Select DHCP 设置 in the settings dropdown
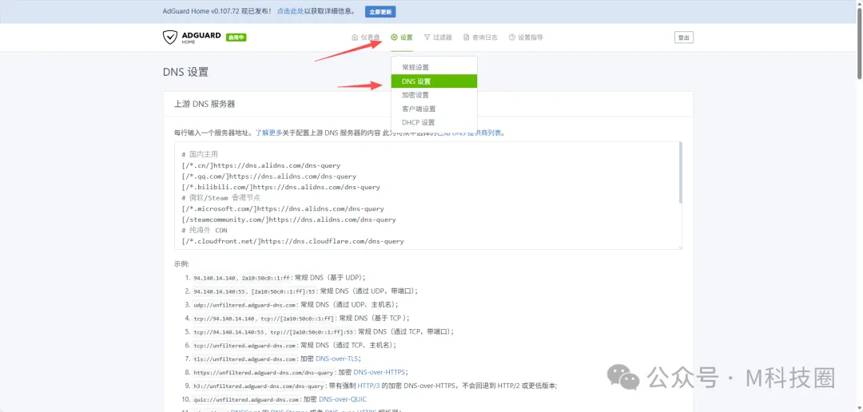The width and height of the screenshot is (863, 412). [434, 123]
